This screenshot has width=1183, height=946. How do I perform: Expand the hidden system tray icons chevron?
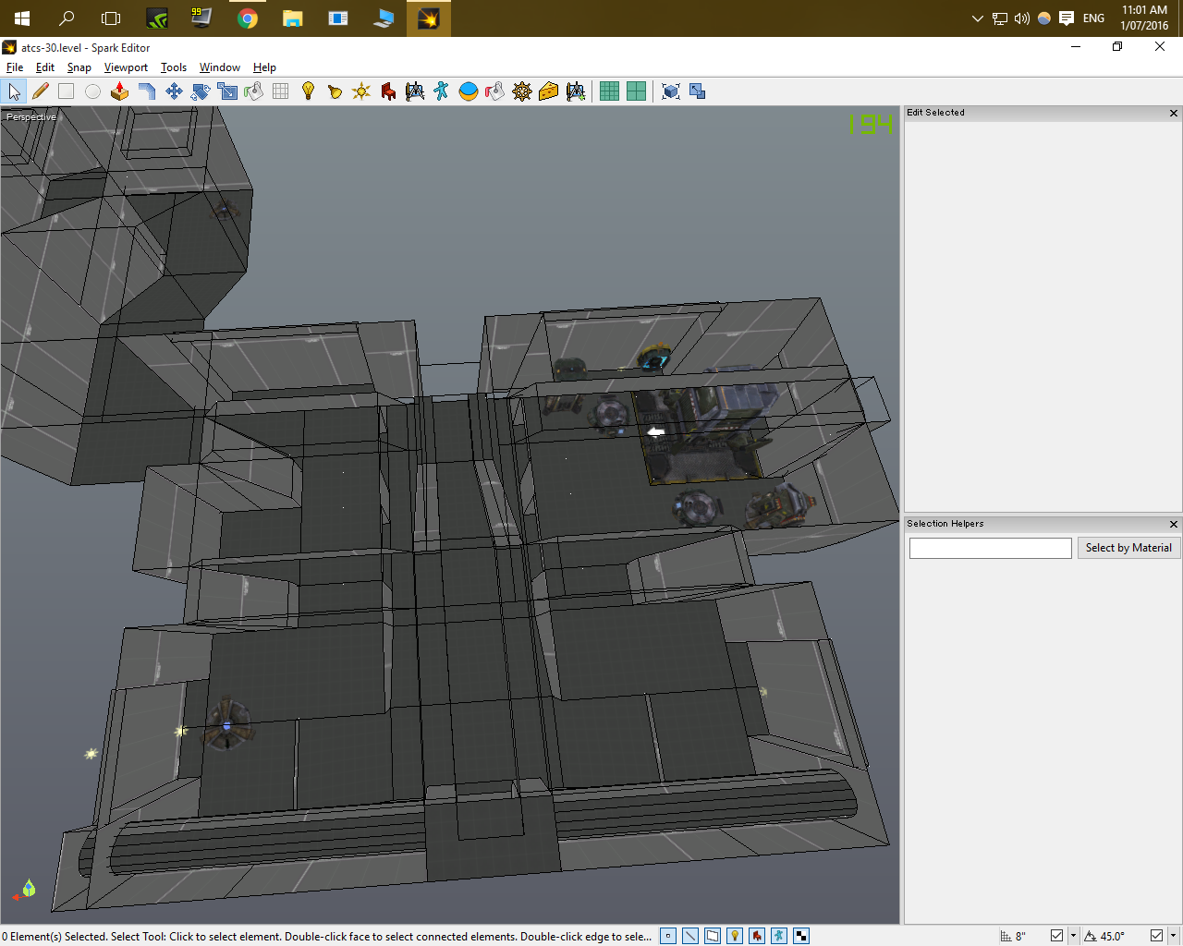pos(977,18)
